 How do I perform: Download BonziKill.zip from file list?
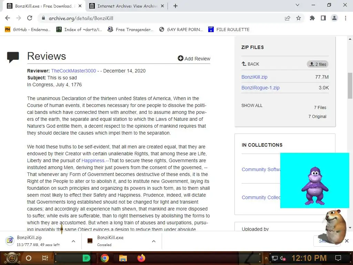pos(254,77)
